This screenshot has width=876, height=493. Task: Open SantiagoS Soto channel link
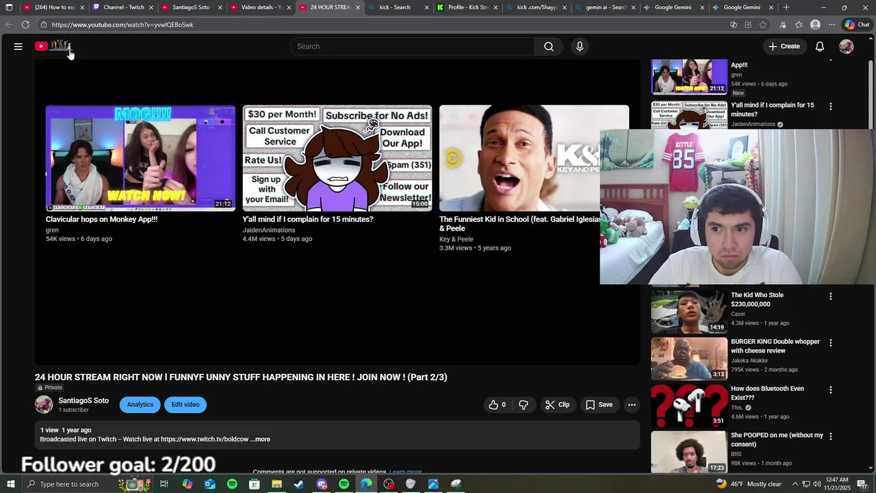[x=83, y=401]
